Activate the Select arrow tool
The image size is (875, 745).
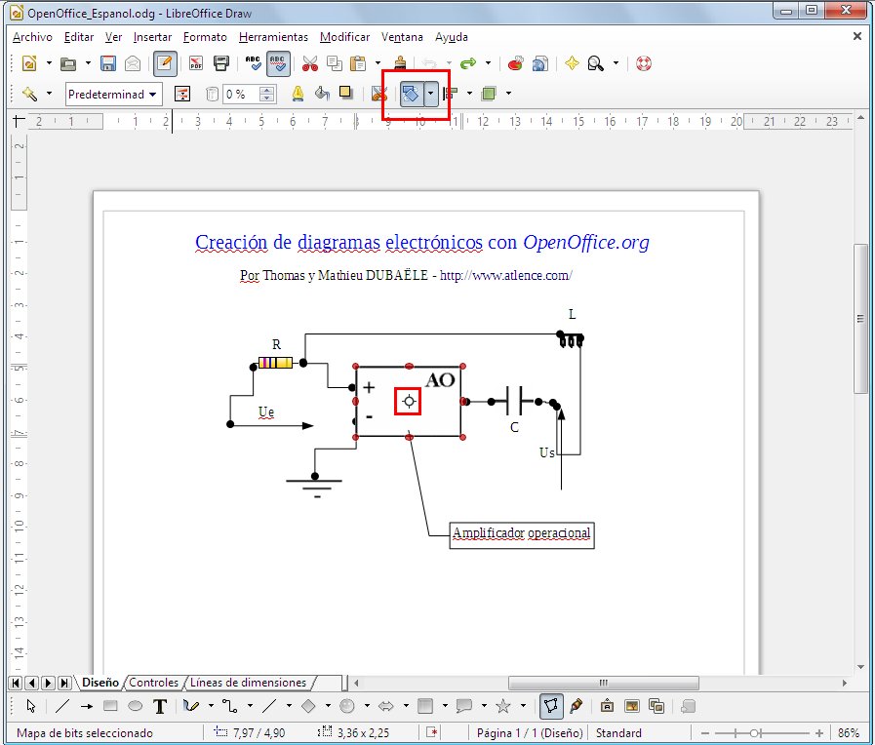[31, 707]
